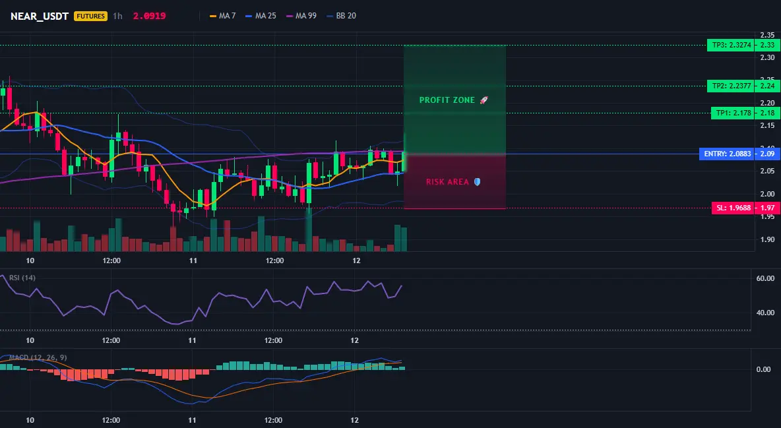Click the MACD (12, 26, 9) label

click(38, 357)
